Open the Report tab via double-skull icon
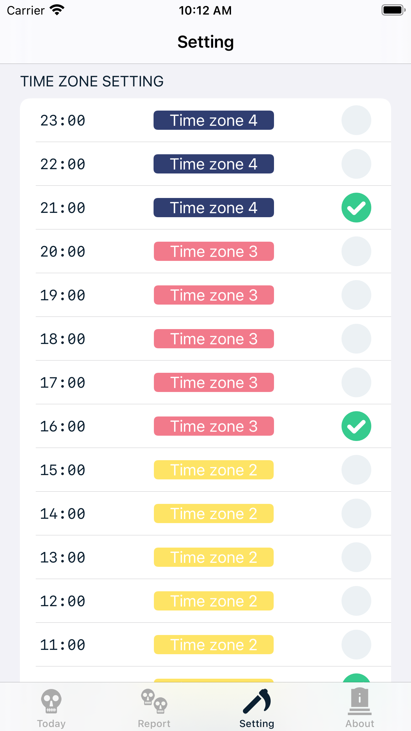Screen dimensions: 411x731 click(154, 700)
